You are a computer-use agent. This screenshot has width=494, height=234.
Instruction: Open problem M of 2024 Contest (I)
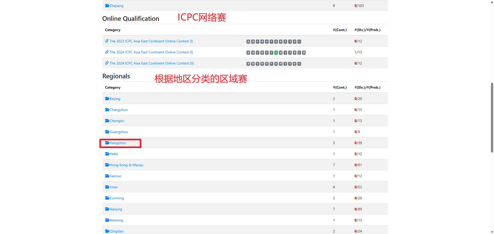click(304, 53)
